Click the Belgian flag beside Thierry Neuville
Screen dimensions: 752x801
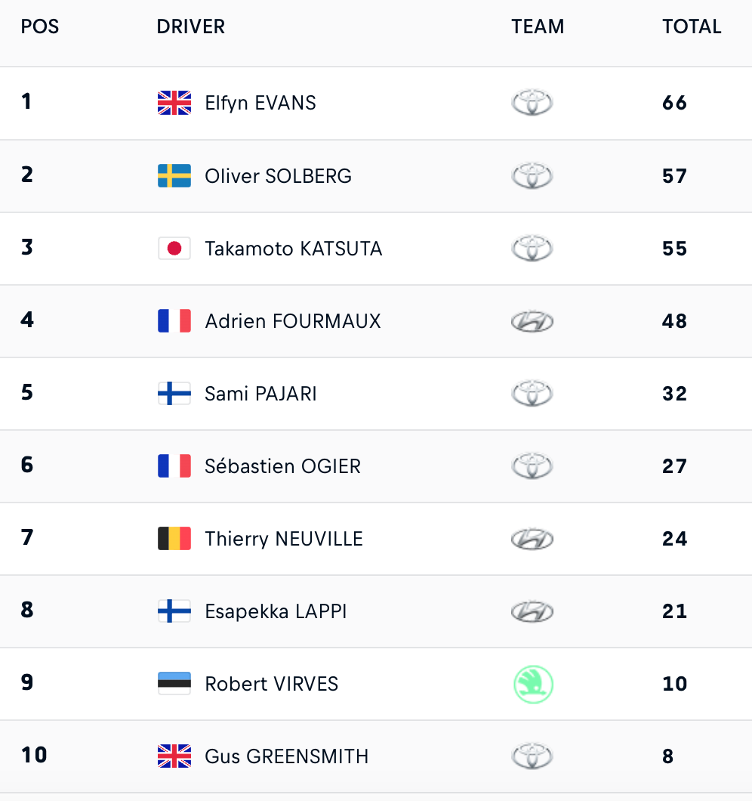pos(174,539)
